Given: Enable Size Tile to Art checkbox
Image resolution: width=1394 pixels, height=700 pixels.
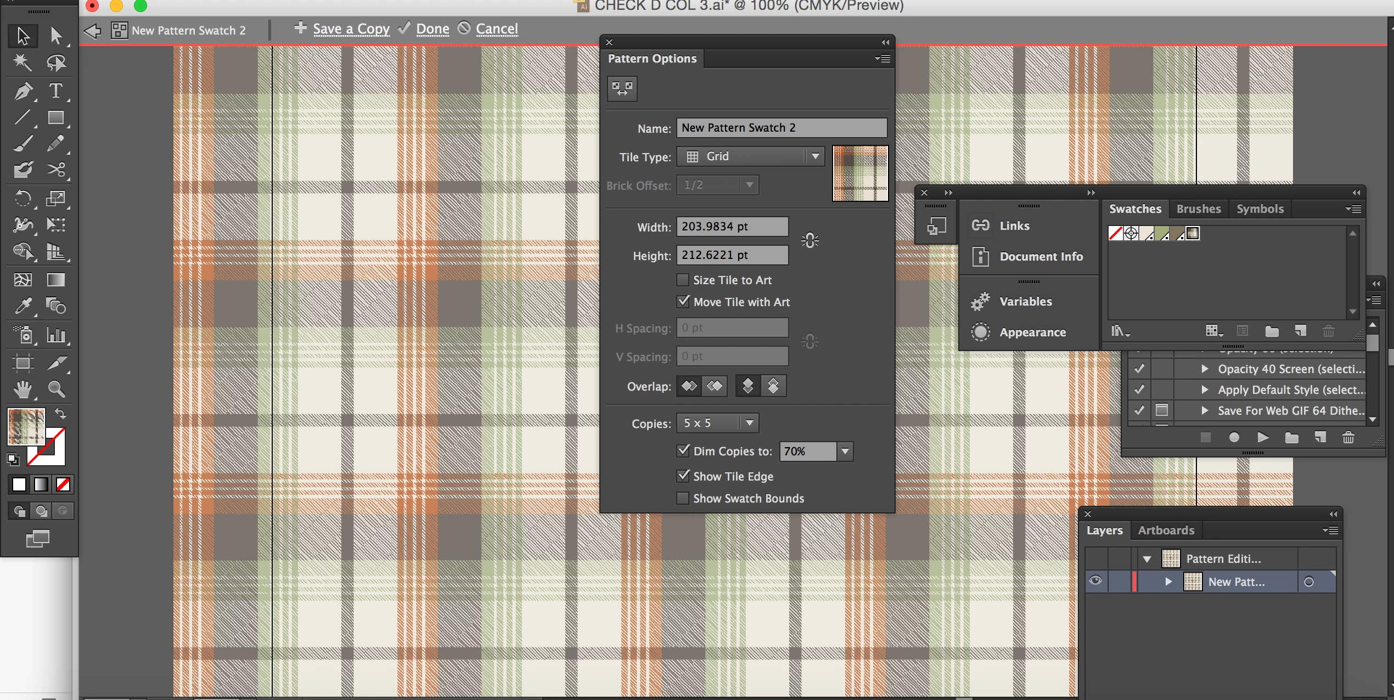Looking at the screenshot, I should tap(683, 280).
